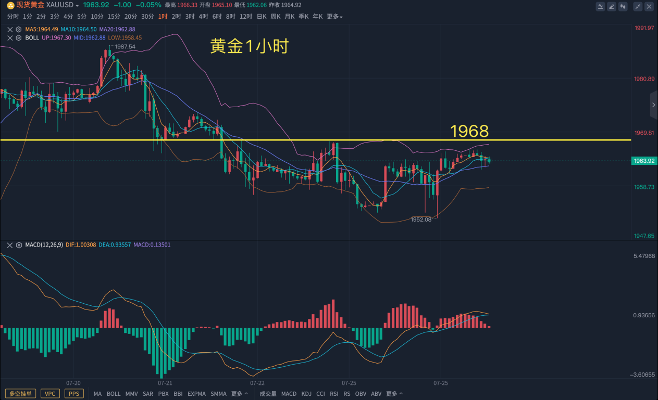Click the gold XAUUSD symbol logo
The image size is (658, 400).
click(10, 5)
